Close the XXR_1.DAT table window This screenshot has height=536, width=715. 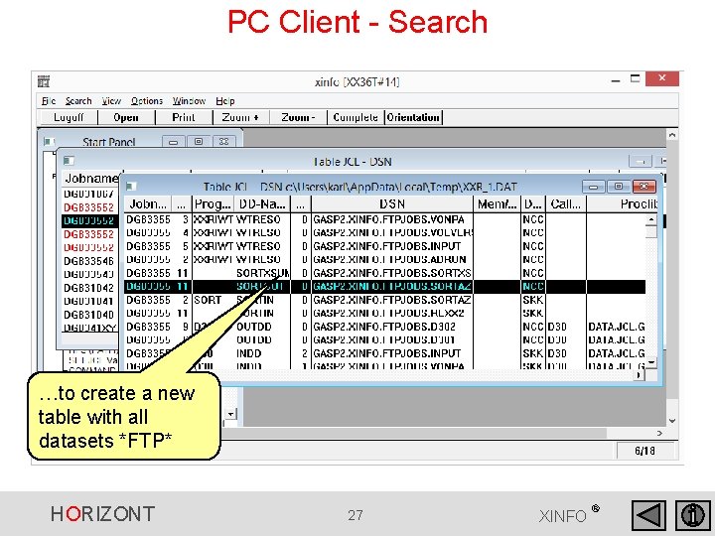click(x=643, y=187)
